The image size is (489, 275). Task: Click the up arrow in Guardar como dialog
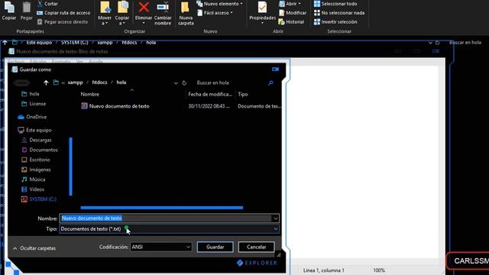[46, 82]
